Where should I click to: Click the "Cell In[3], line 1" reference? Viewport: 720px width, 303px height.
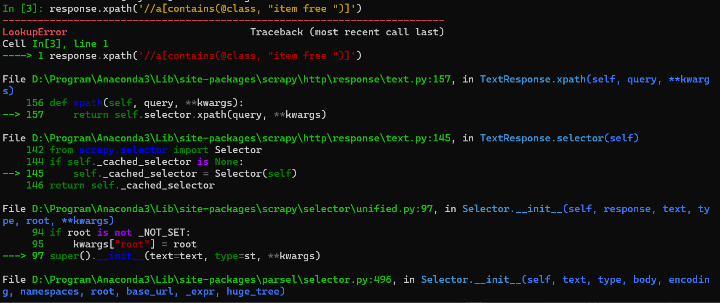point(55,44)
